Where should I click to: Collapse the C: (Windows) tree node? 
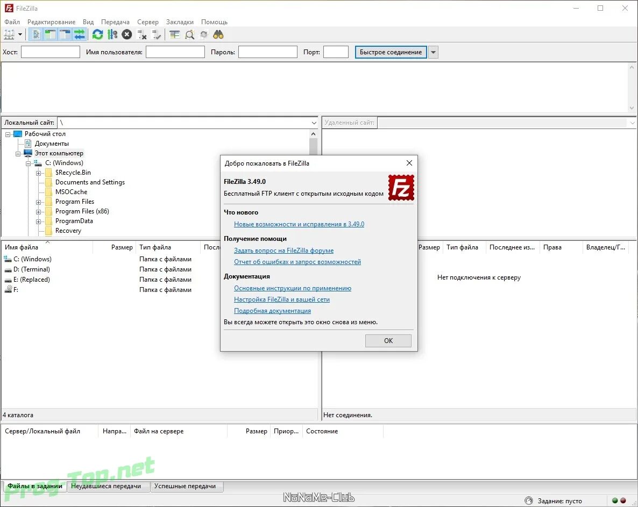[x=28, y=163]
